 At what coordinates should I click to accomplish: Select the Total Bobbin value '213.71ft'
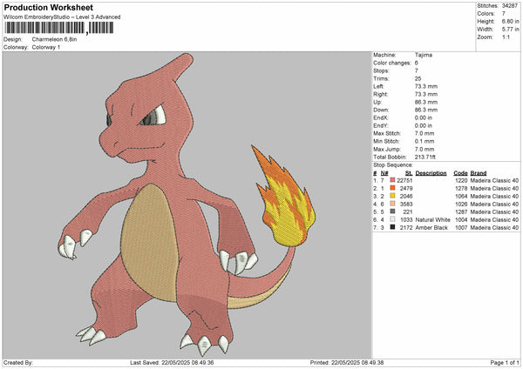(425, 157)
